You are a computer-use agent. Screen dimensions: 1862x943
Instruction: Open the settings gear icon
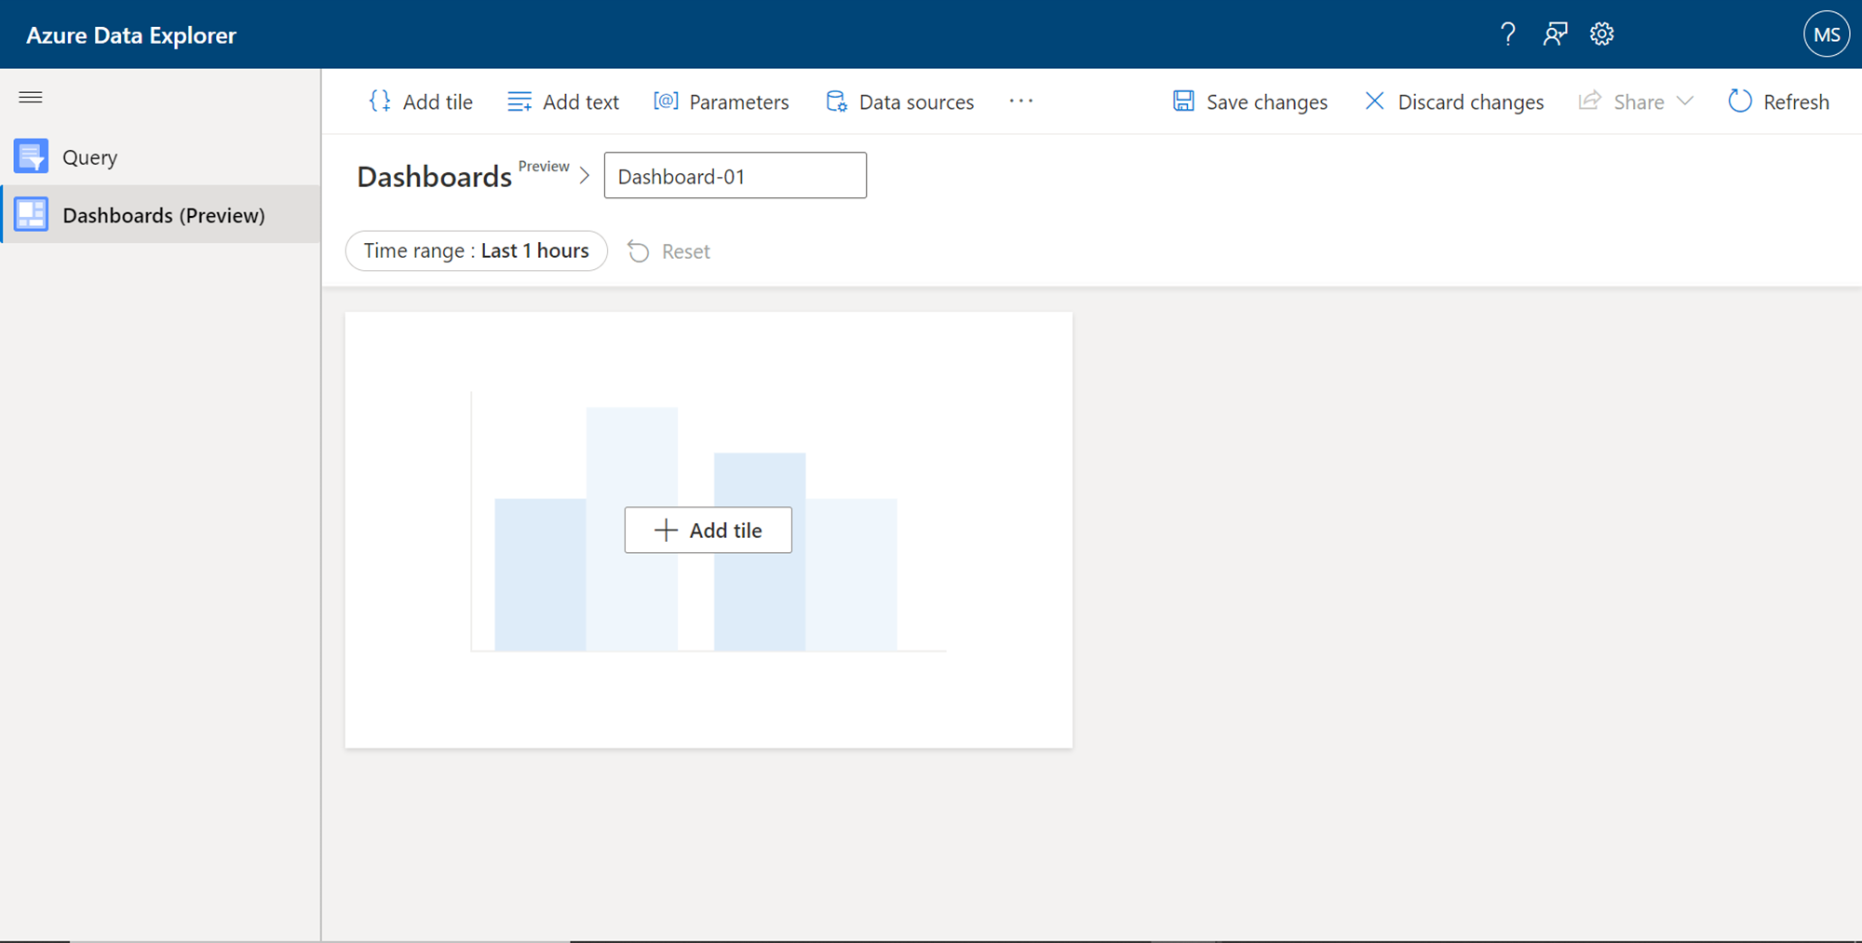[x=1601, y=34]
